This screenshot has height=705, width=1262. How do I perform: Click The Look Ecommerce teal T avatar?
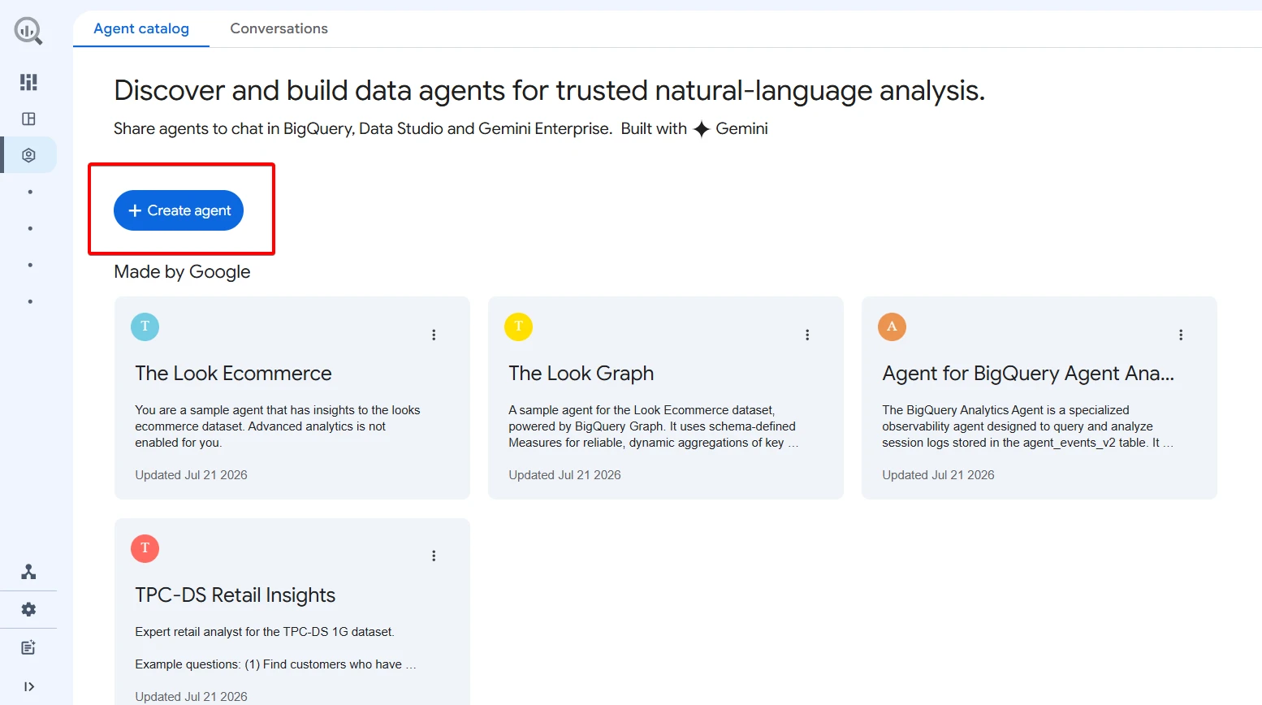[145, 327]
